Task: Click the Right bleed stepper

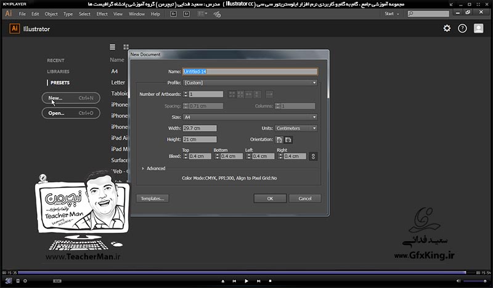Action: pyautogui.click(x=280, y=156)
